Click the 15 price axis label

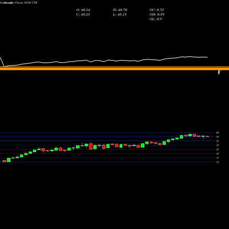point(218,158)
